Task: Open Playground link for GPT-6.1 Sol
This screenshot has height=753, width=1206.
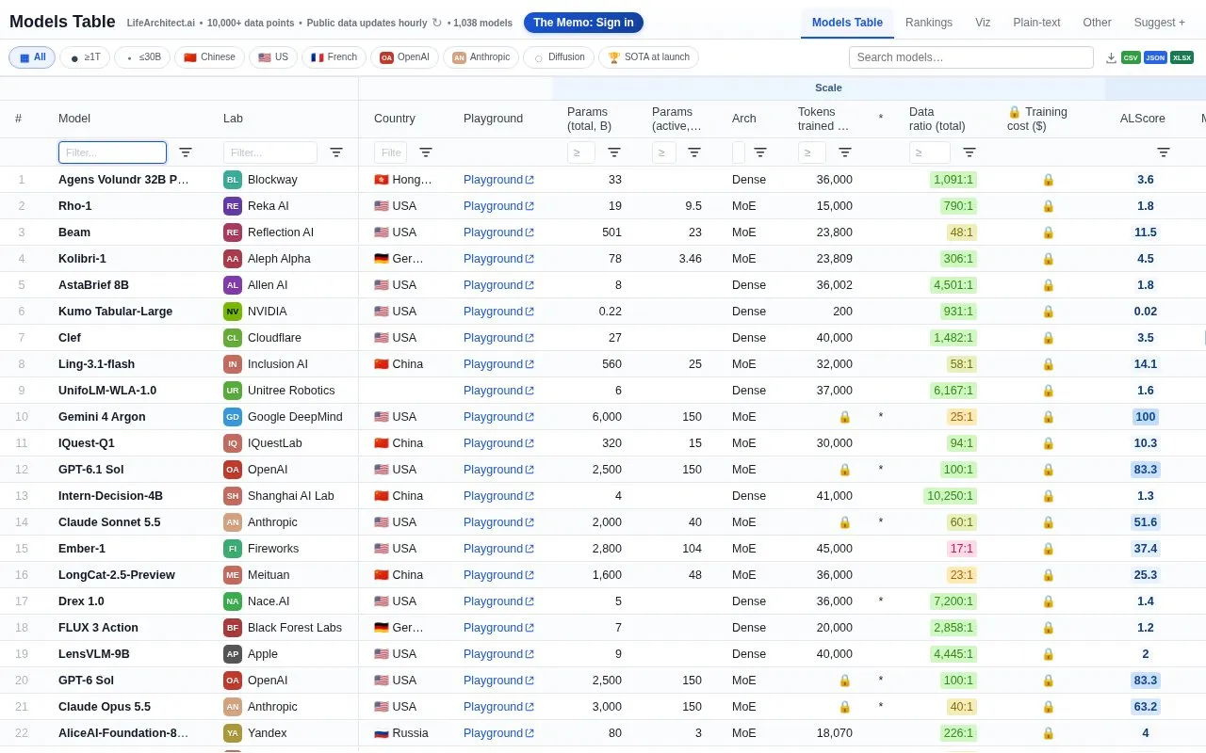Action: click(498, 470)
